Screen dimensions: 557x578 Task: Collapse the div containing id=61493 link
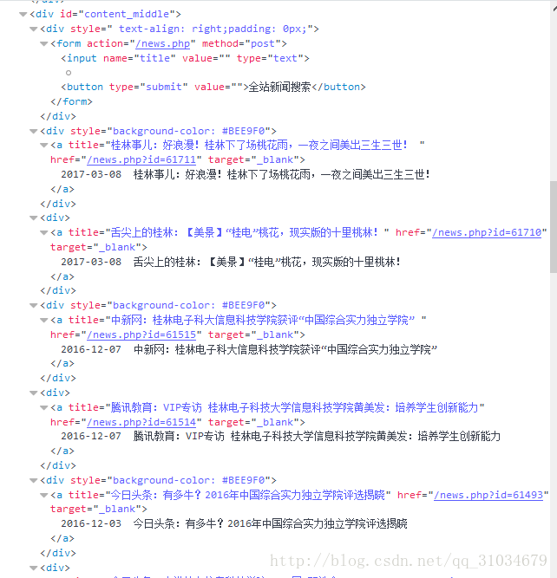click(34, 481)
